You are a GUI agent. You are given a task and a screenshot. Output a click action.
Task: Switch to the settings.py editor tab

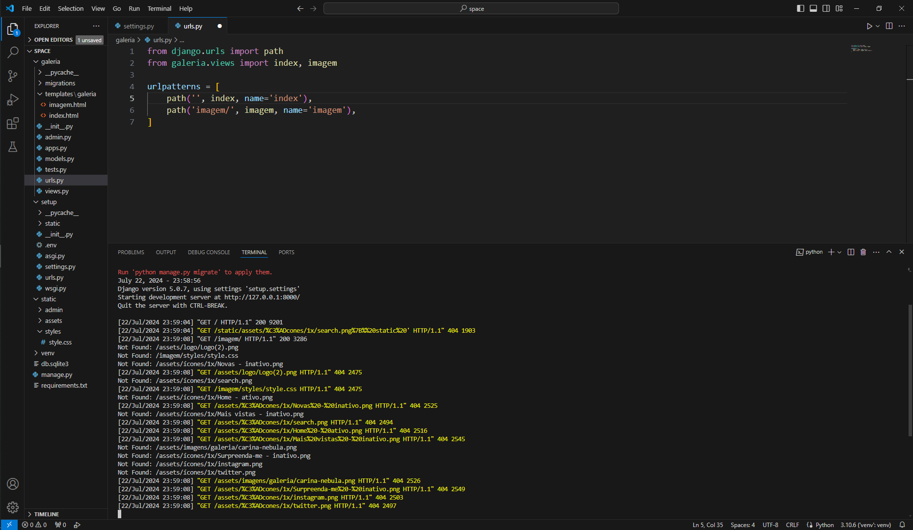click(x=138, y=26)
